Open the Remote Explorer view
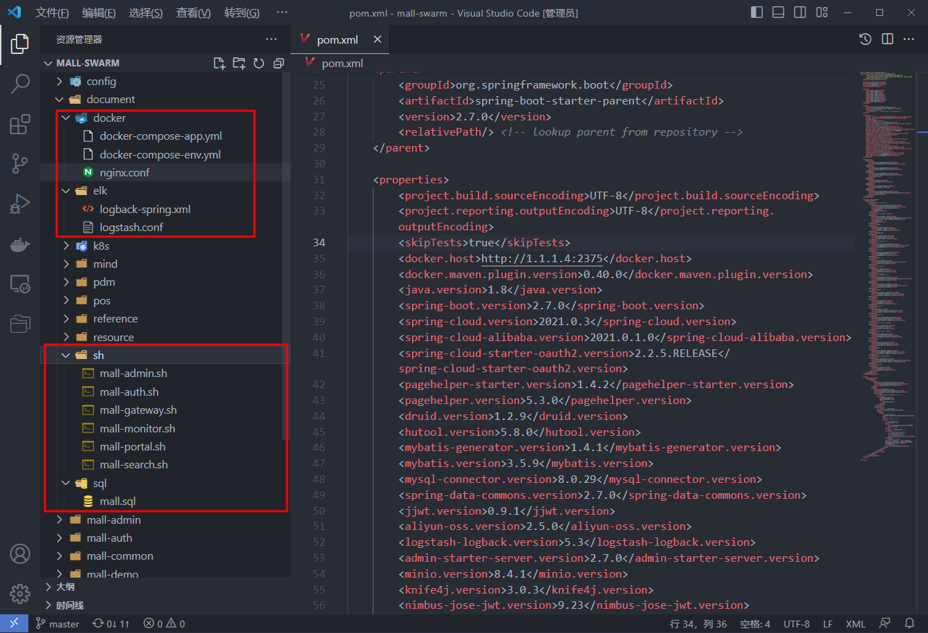The width and height of the screenshot is (928, 633). point(20,284)
